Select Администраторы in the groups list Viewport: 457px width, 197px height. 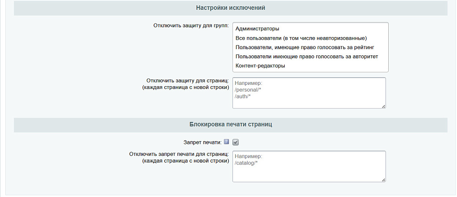coord(257,29)
